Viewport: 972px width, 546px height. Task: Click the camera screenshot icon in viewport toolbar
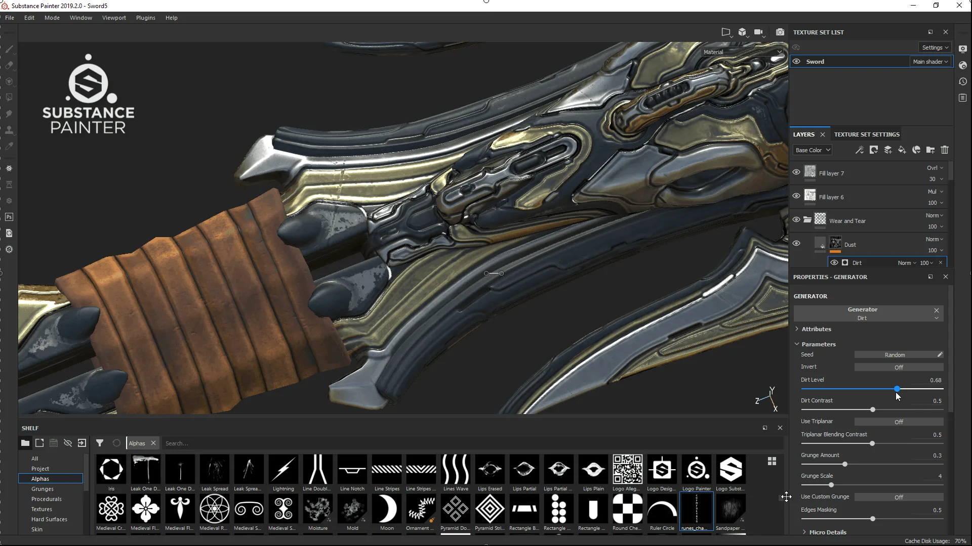point(780,32)
